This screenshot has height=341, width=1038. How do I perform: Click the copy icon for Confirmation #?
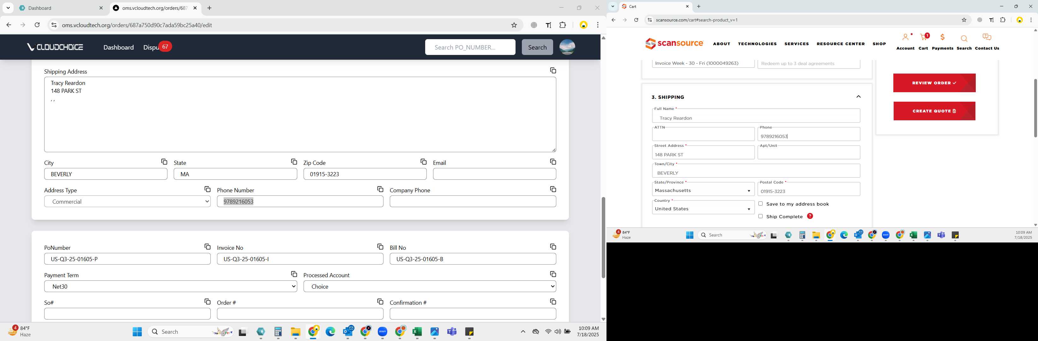[553, 302]
